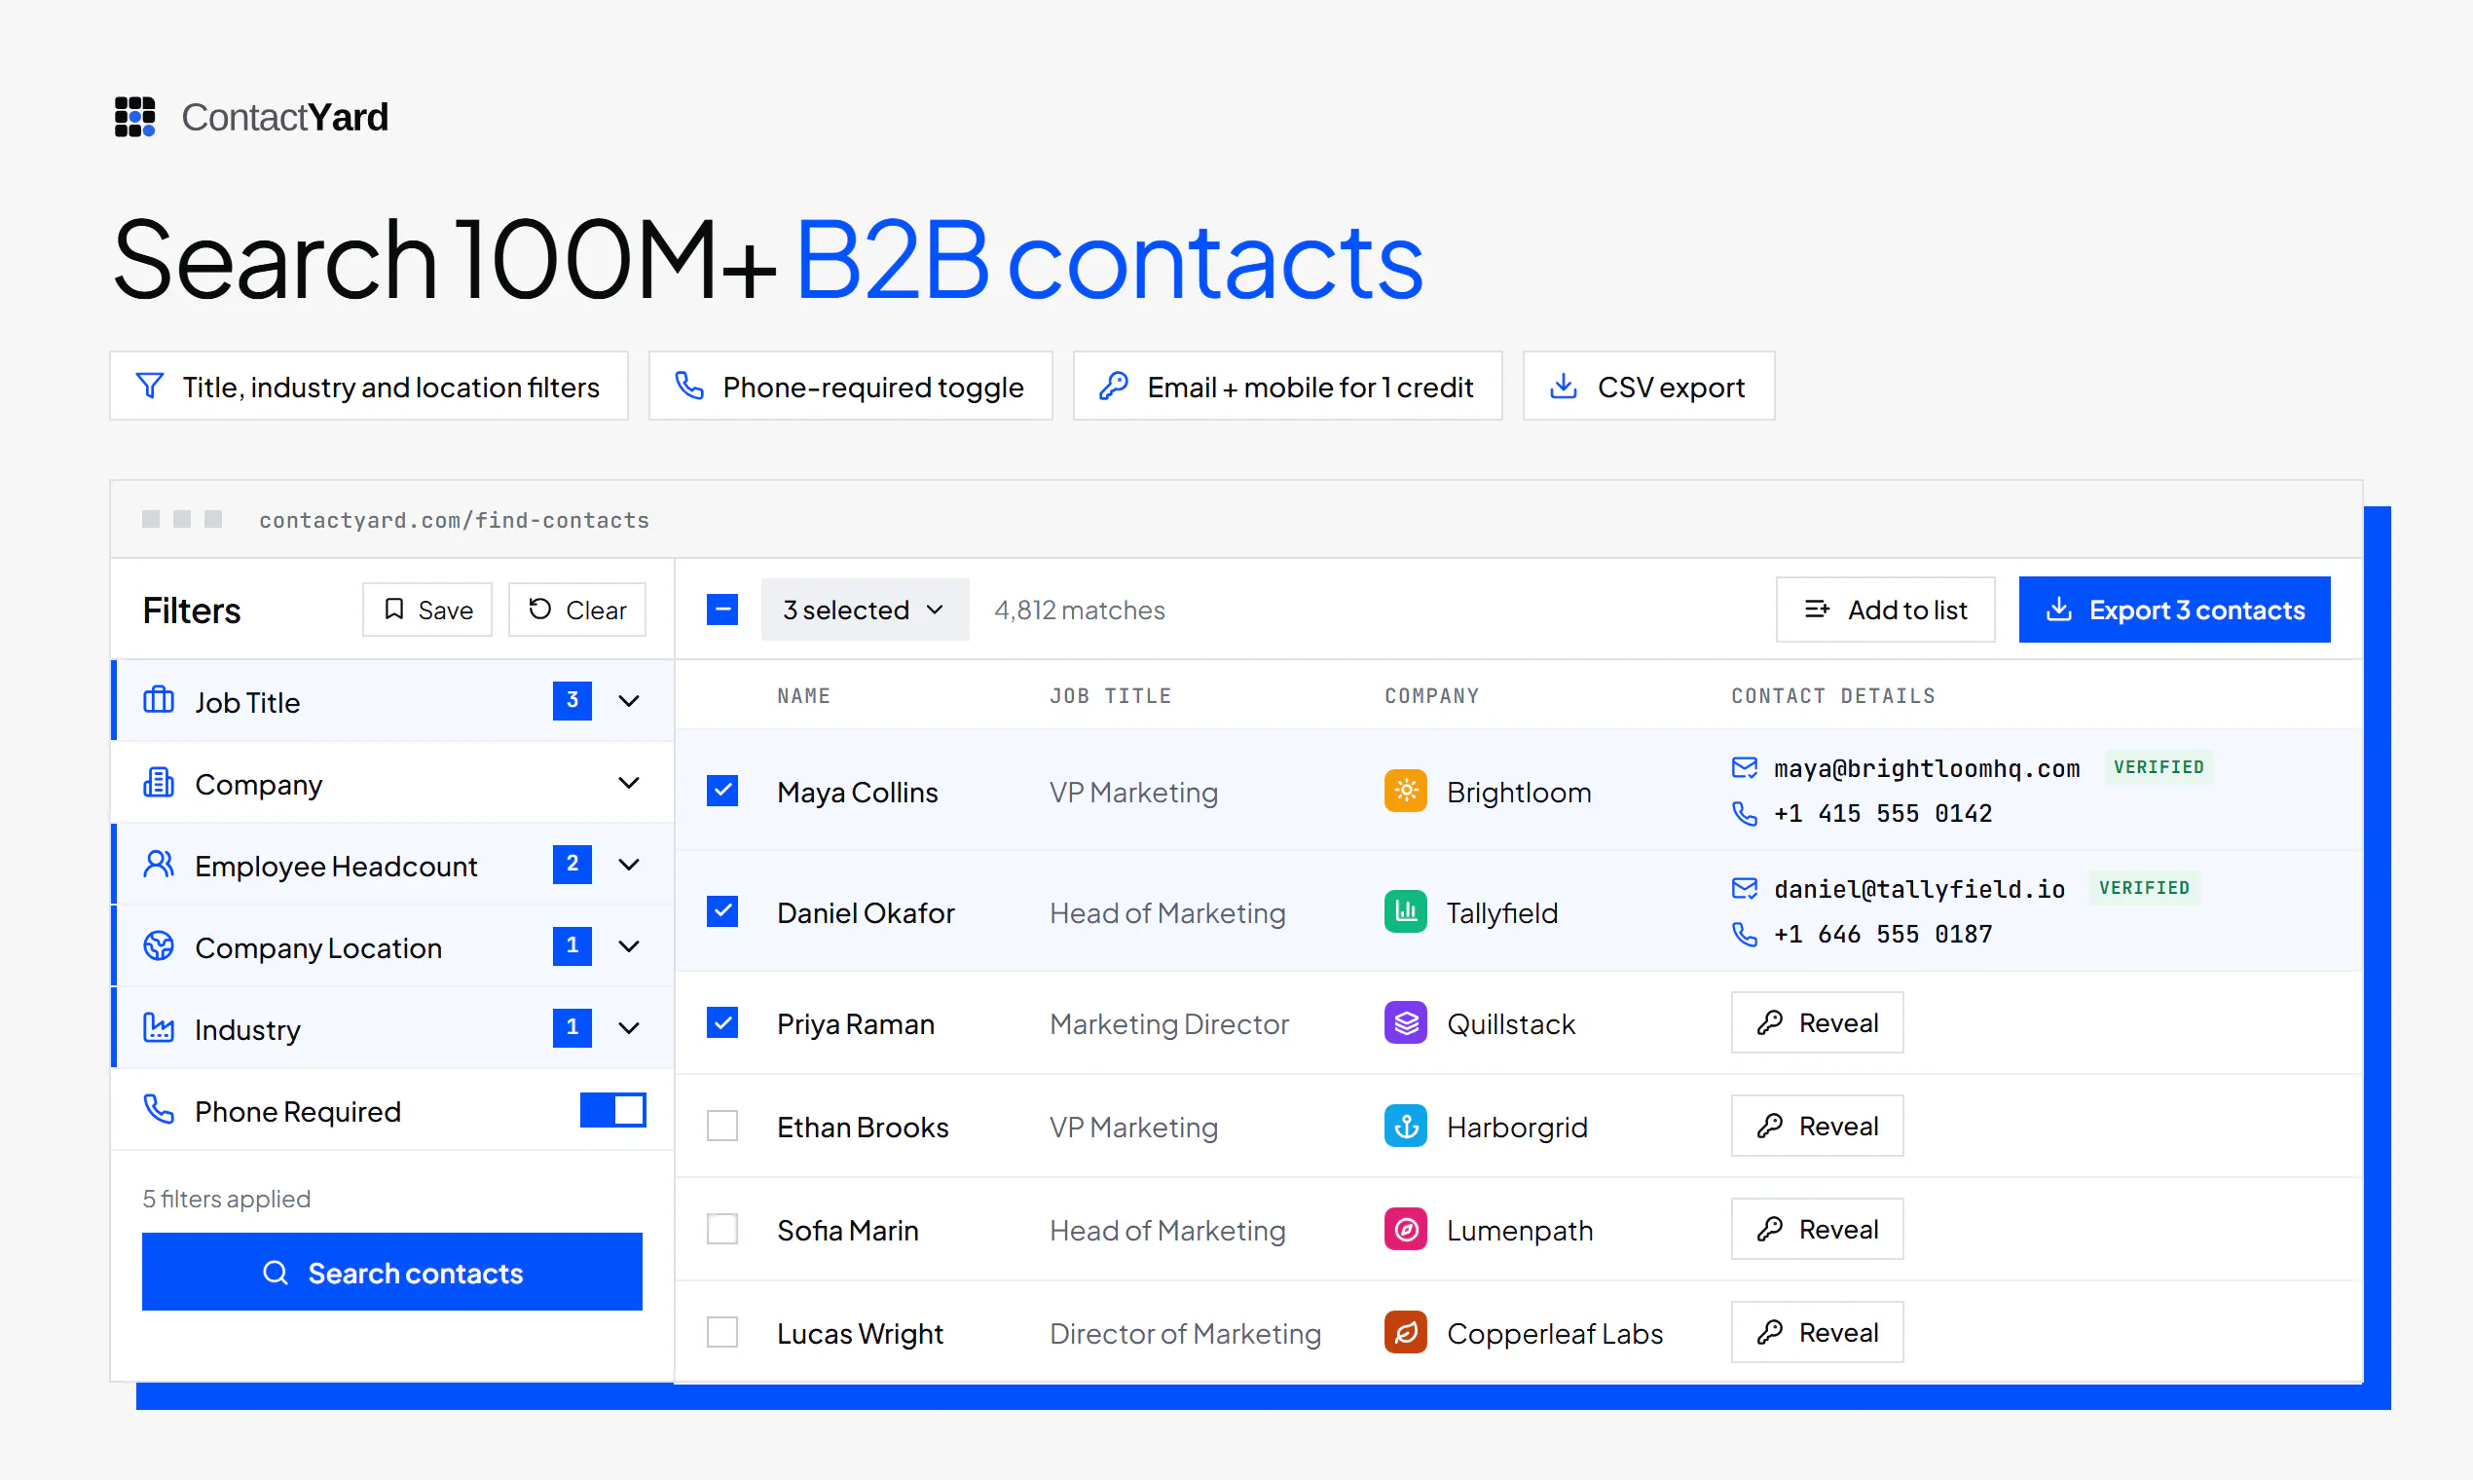
Task: Toggle the Phone Required switch off
Action: coord(612,1110)
